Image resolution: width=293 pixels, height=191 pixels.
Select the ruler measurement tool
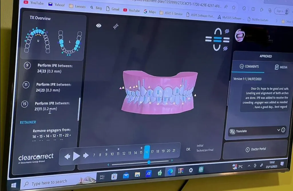[x=116, y=27]
